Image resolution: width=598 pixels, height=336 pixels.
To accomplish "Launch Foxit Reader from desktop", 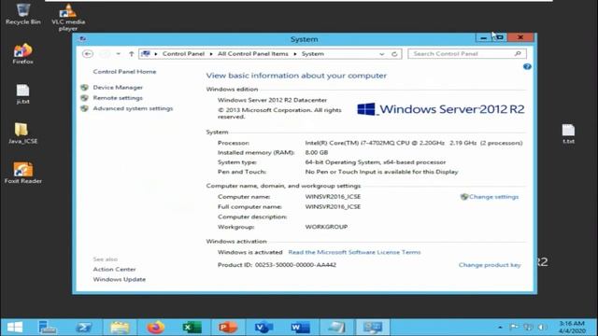I will [22, 173].
